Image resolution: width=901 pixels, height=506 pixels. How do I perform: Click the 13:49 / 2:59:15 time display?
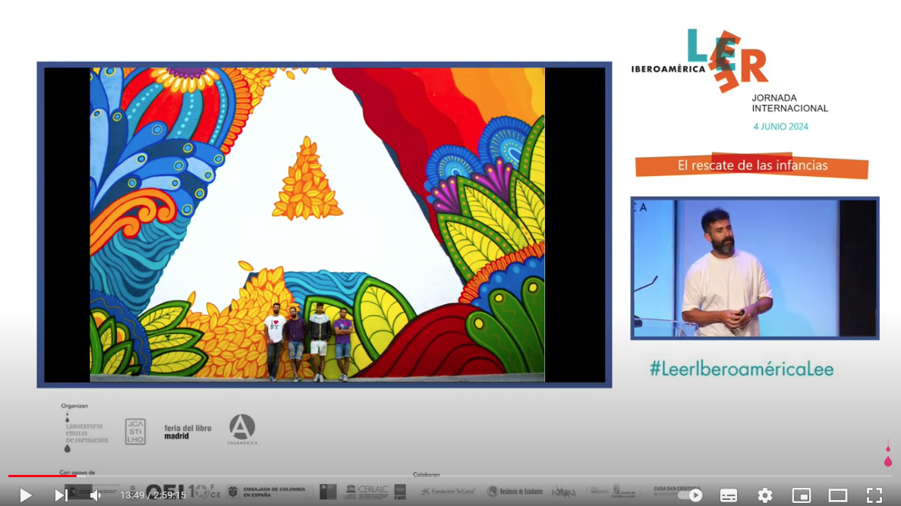tap(153, 495)
